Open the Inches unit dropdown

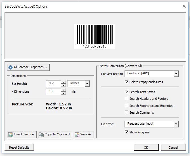87,83
